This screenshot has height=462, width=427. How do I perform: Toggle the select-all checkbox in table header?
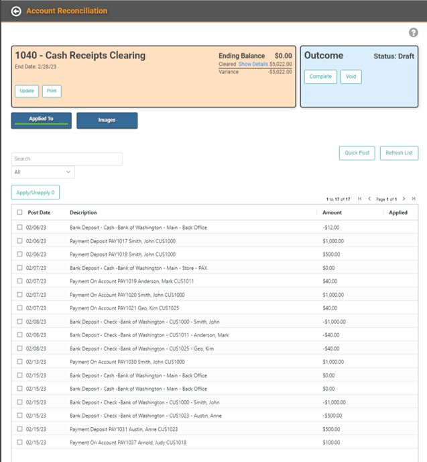(x=19, y=212)
